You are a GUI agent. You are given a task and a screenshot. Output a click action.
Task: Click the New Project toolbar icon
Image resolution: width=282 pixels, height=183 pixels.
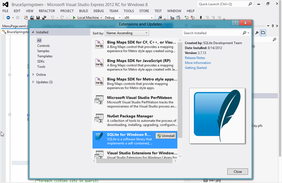click(x=26, y=18)
